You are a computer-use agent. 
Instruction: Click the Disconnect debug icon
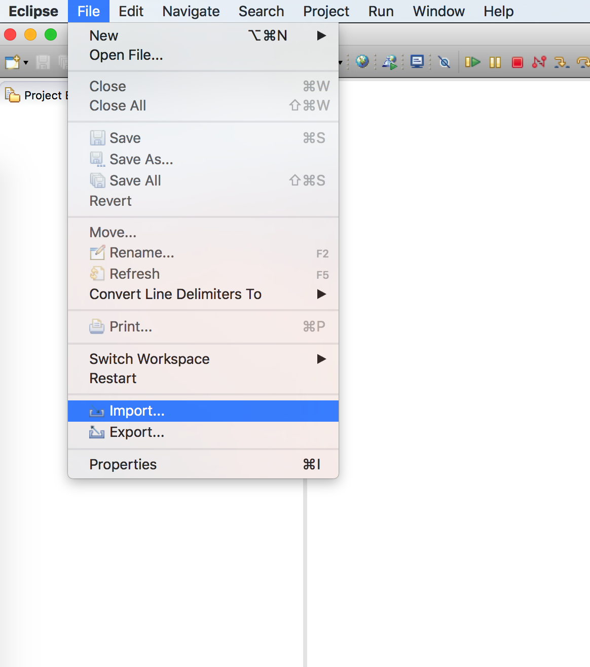[x=539, y=62]
